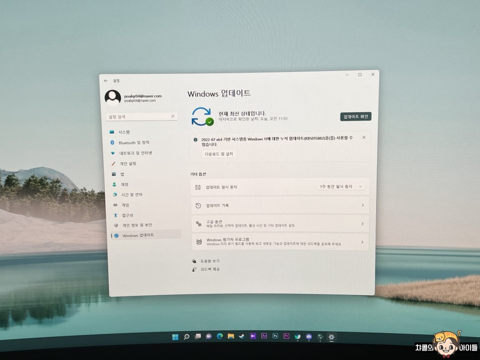The width and height of the screenshot is (480, 360).
Task: Open 고급 옵션 advanced options row
Action: coord(280,223)
